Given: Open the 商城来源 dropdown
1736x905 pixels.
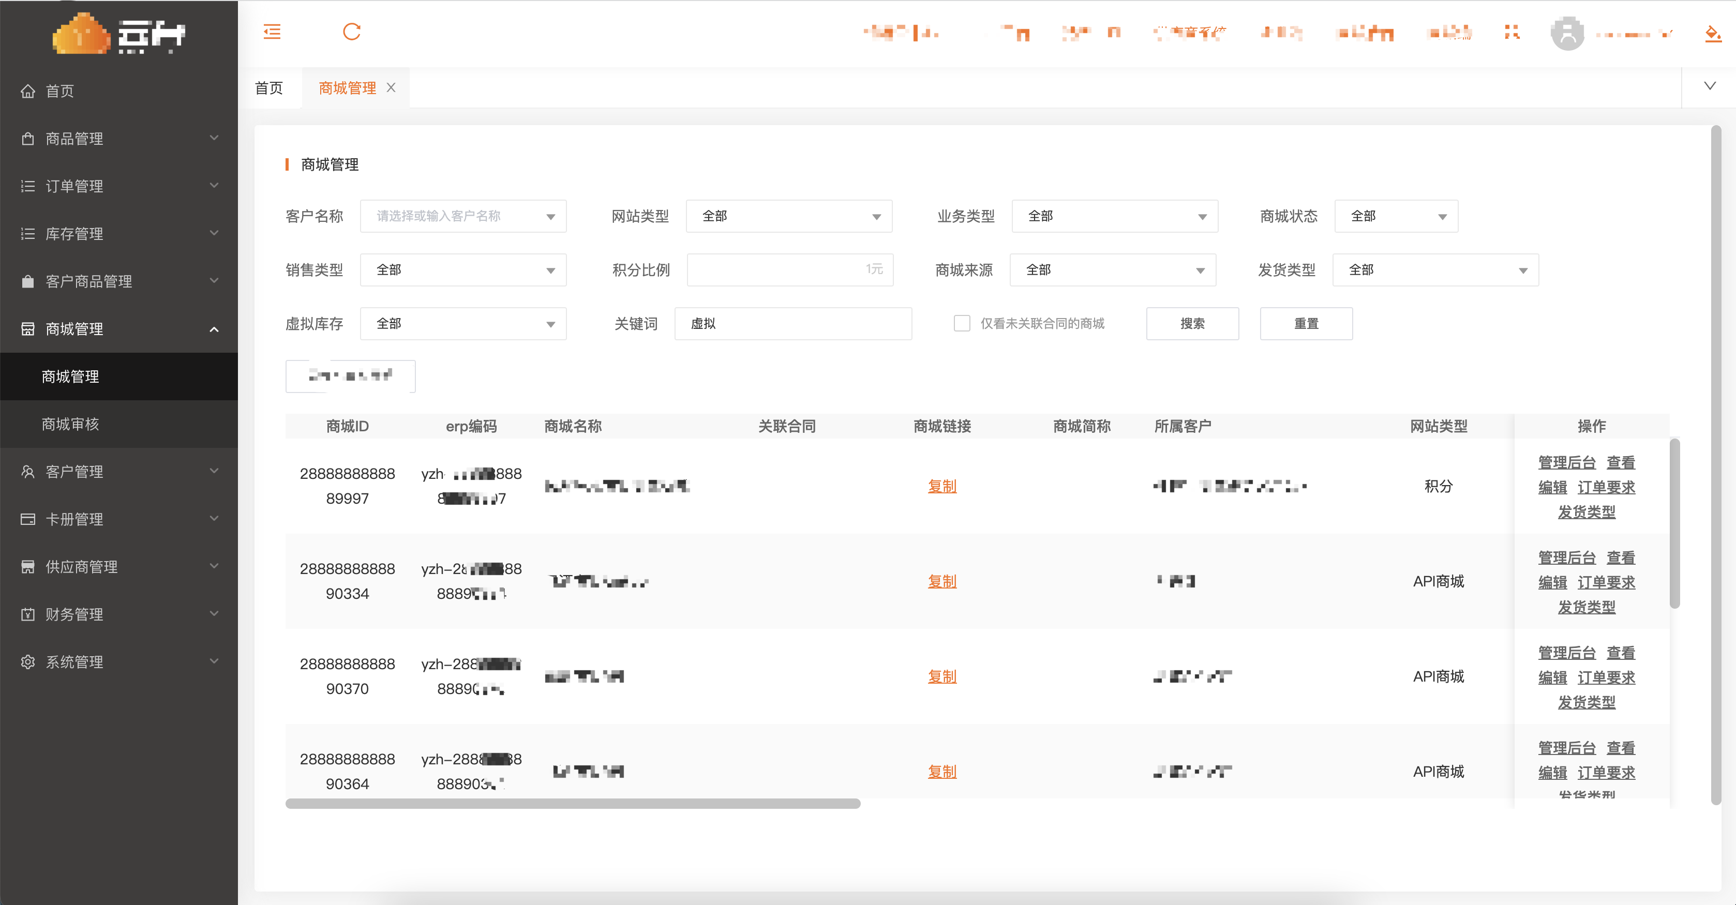Looking at the screenshot, I should point(1113,269).
